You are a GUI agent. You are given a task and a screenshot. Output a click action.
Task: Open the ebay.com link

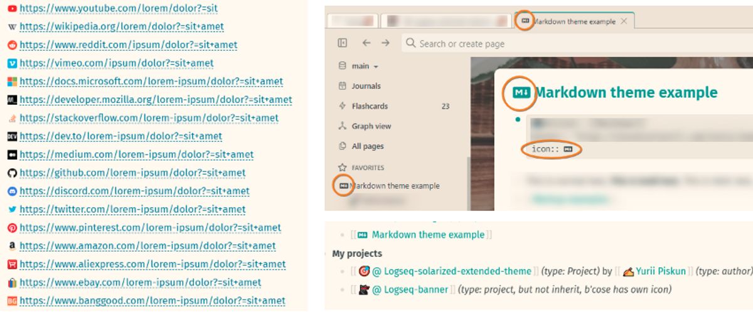pos(140,283)
